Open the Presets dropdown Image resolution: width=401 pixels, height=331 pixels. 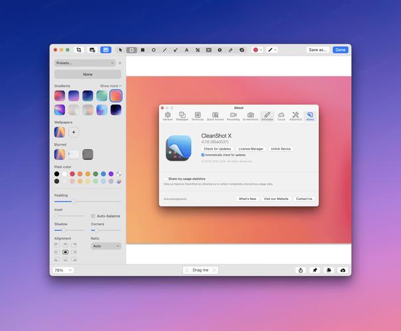85,63
